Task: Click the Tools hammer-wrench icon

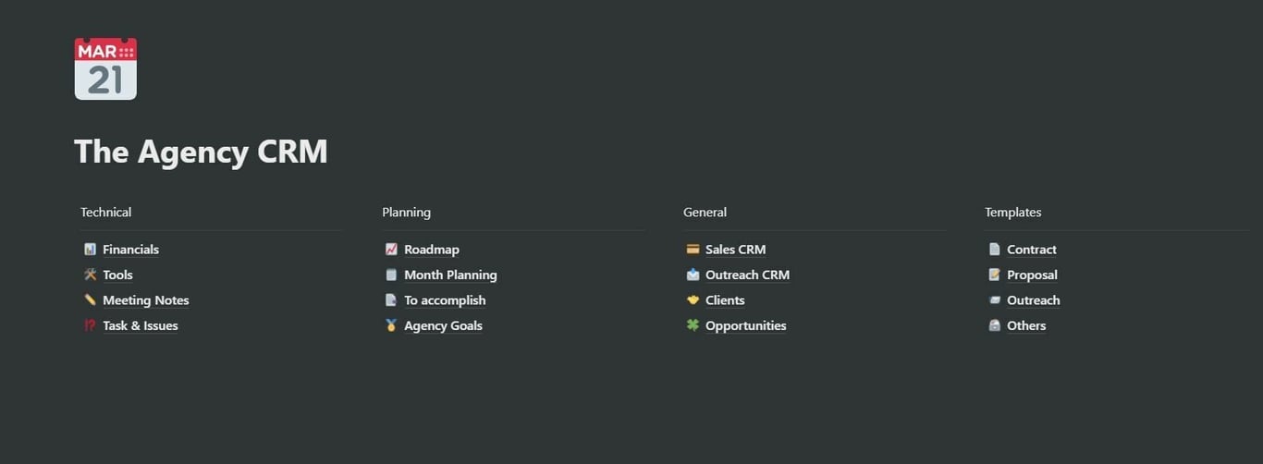Action: pyautogui.click(x=90, y=275)
